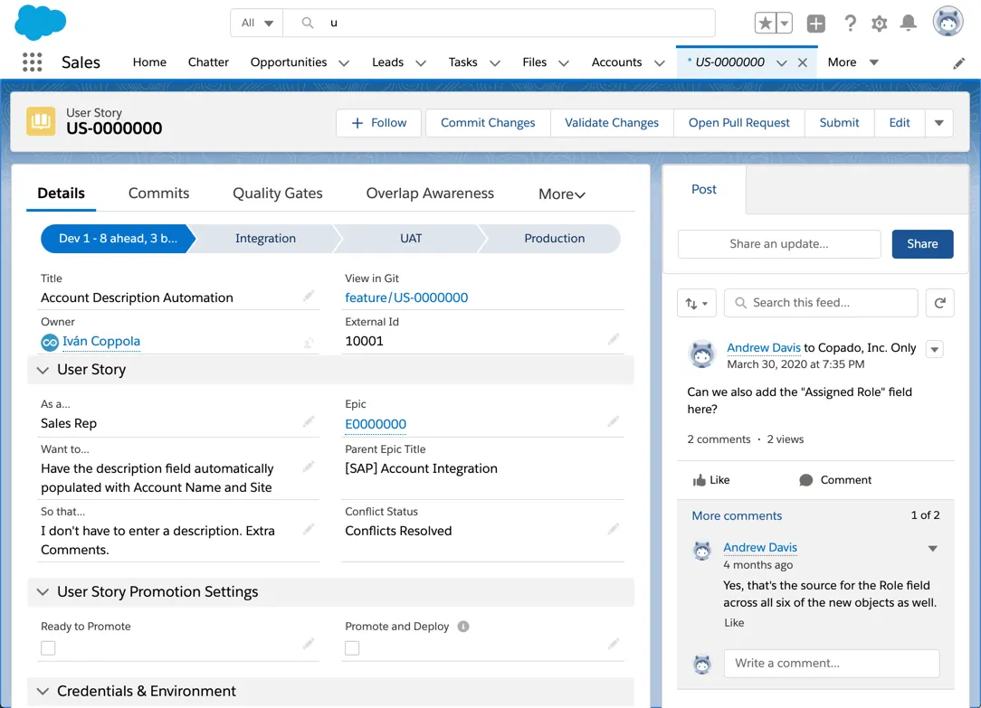The image size is (981, 708).
Task: Open the More navigation menu
Action: coord(852,62)
